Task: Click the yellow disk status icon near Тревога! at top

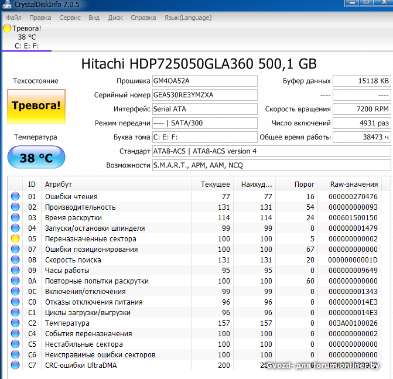Action: point(7,28)
